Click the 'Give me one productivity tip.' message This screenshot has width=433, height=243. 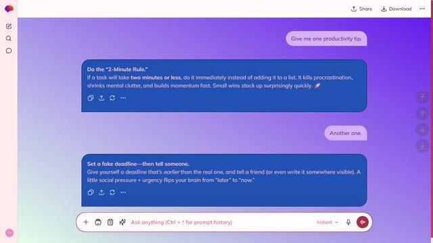[x=326, y=38]
